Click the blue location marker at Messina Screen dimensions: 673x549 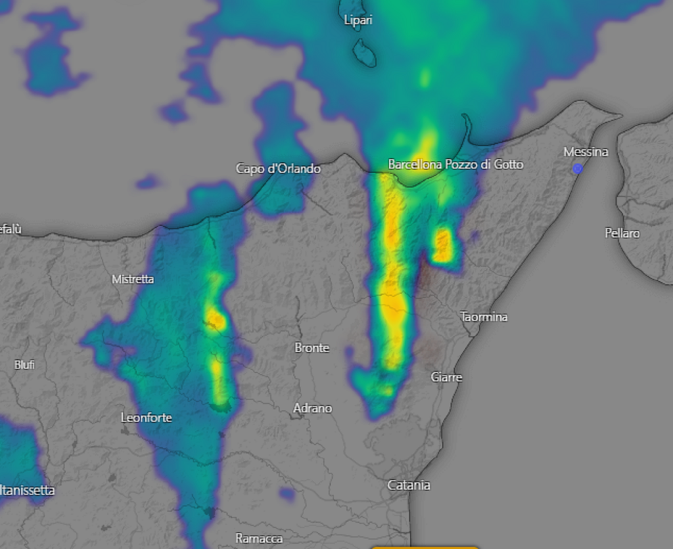[577, 169]
